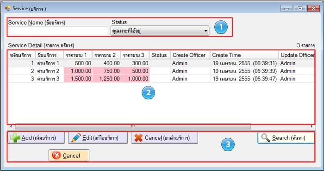Click the 500.00 cell in ราคาขาย 1
This screenshot has width=324, height=171.
tap(78, 63)
